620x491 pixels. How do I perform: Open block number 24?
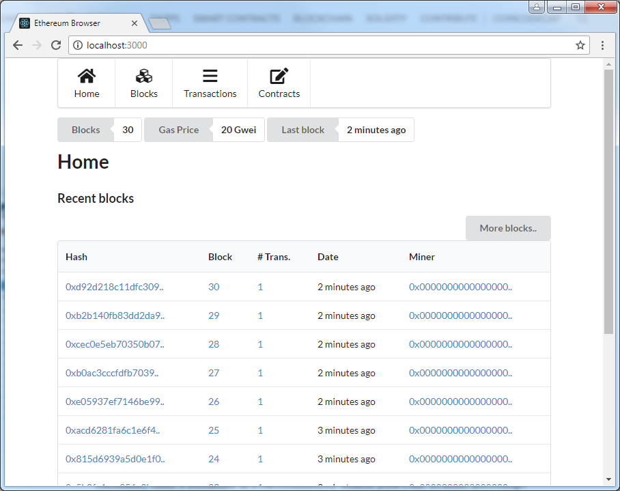[214, 459]
